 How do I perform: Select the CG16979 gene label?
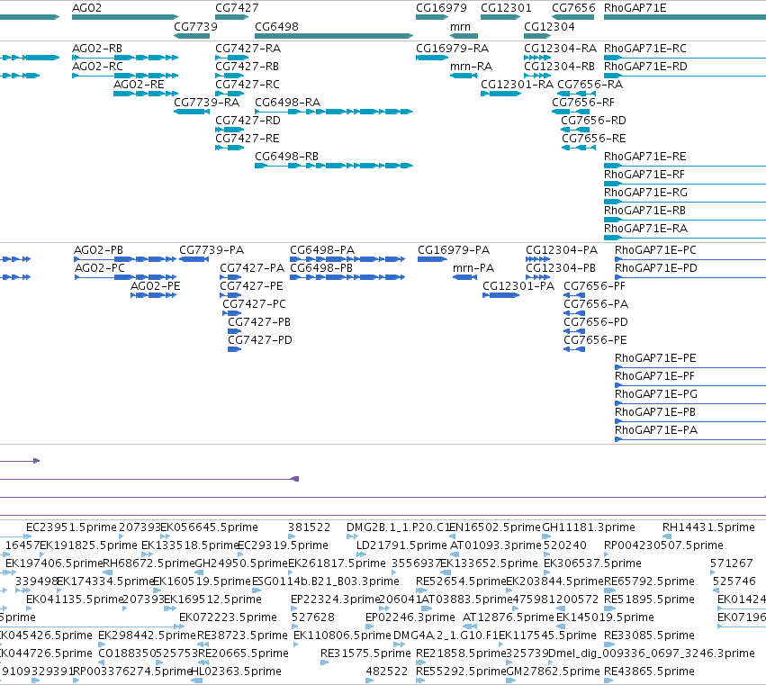coord(441,8)
